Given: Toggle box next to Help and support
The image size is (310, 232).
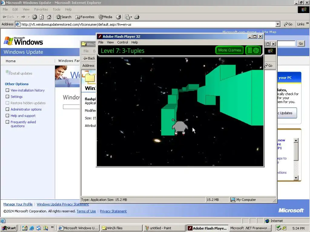Looking at the screenshot, I should click(x=7, y=116).
